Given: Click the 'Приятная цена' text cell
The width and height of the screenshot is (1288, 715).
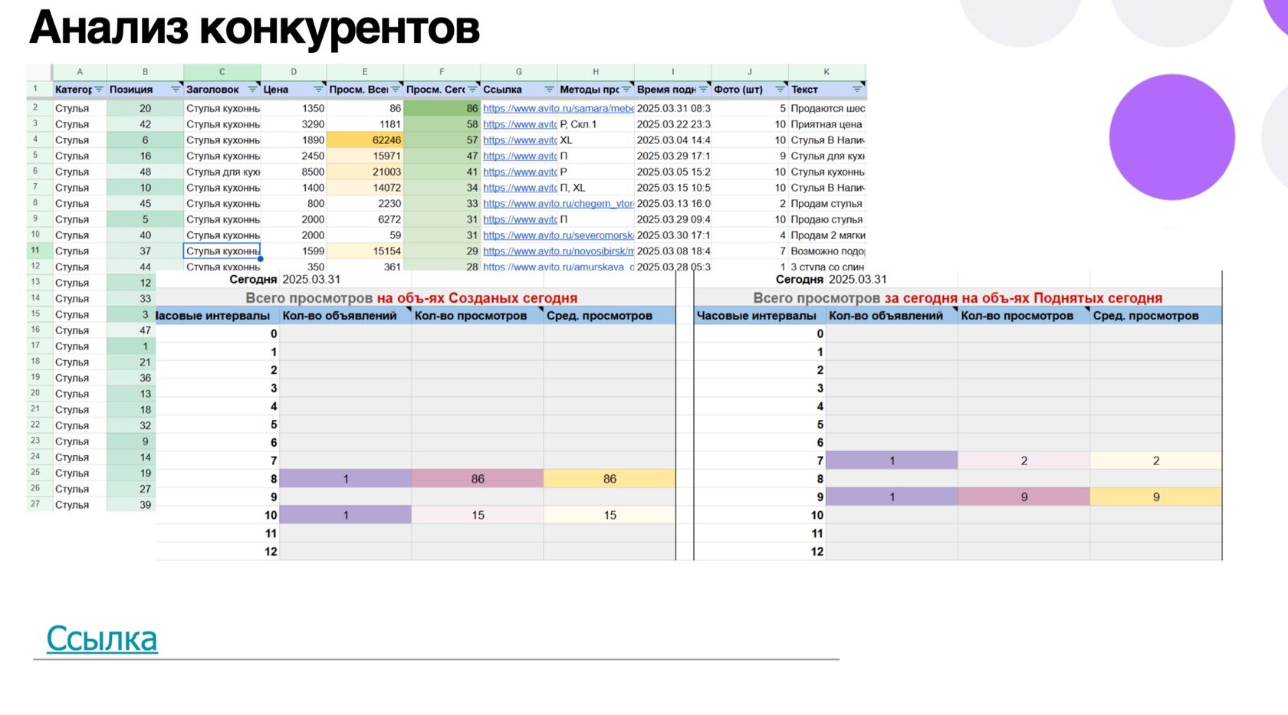Looking at the screenshot, I should [827, 124].
